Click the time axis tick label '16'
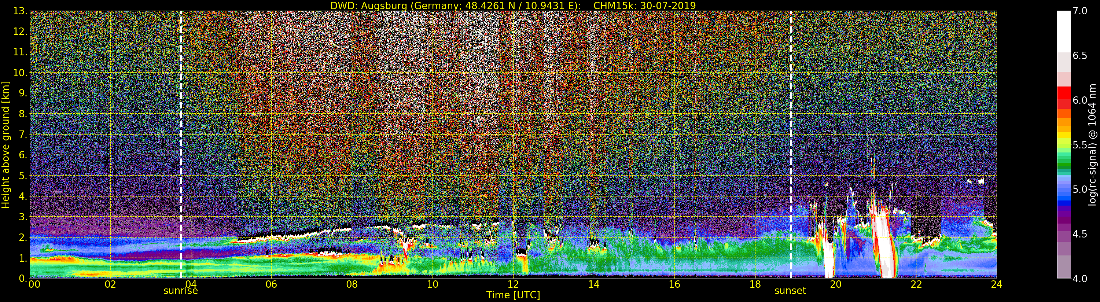Viewport: 1100px width, 302px height. (x=674, y=284)
